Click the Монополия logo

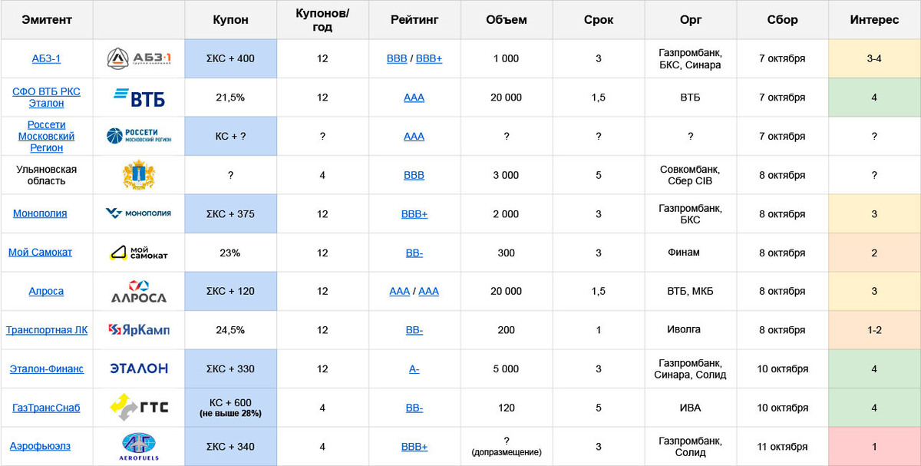click(139, 213)
